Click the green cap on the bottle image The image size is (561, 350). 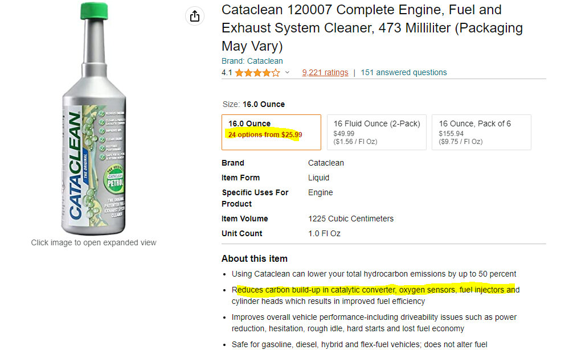(x=94, y=10)
